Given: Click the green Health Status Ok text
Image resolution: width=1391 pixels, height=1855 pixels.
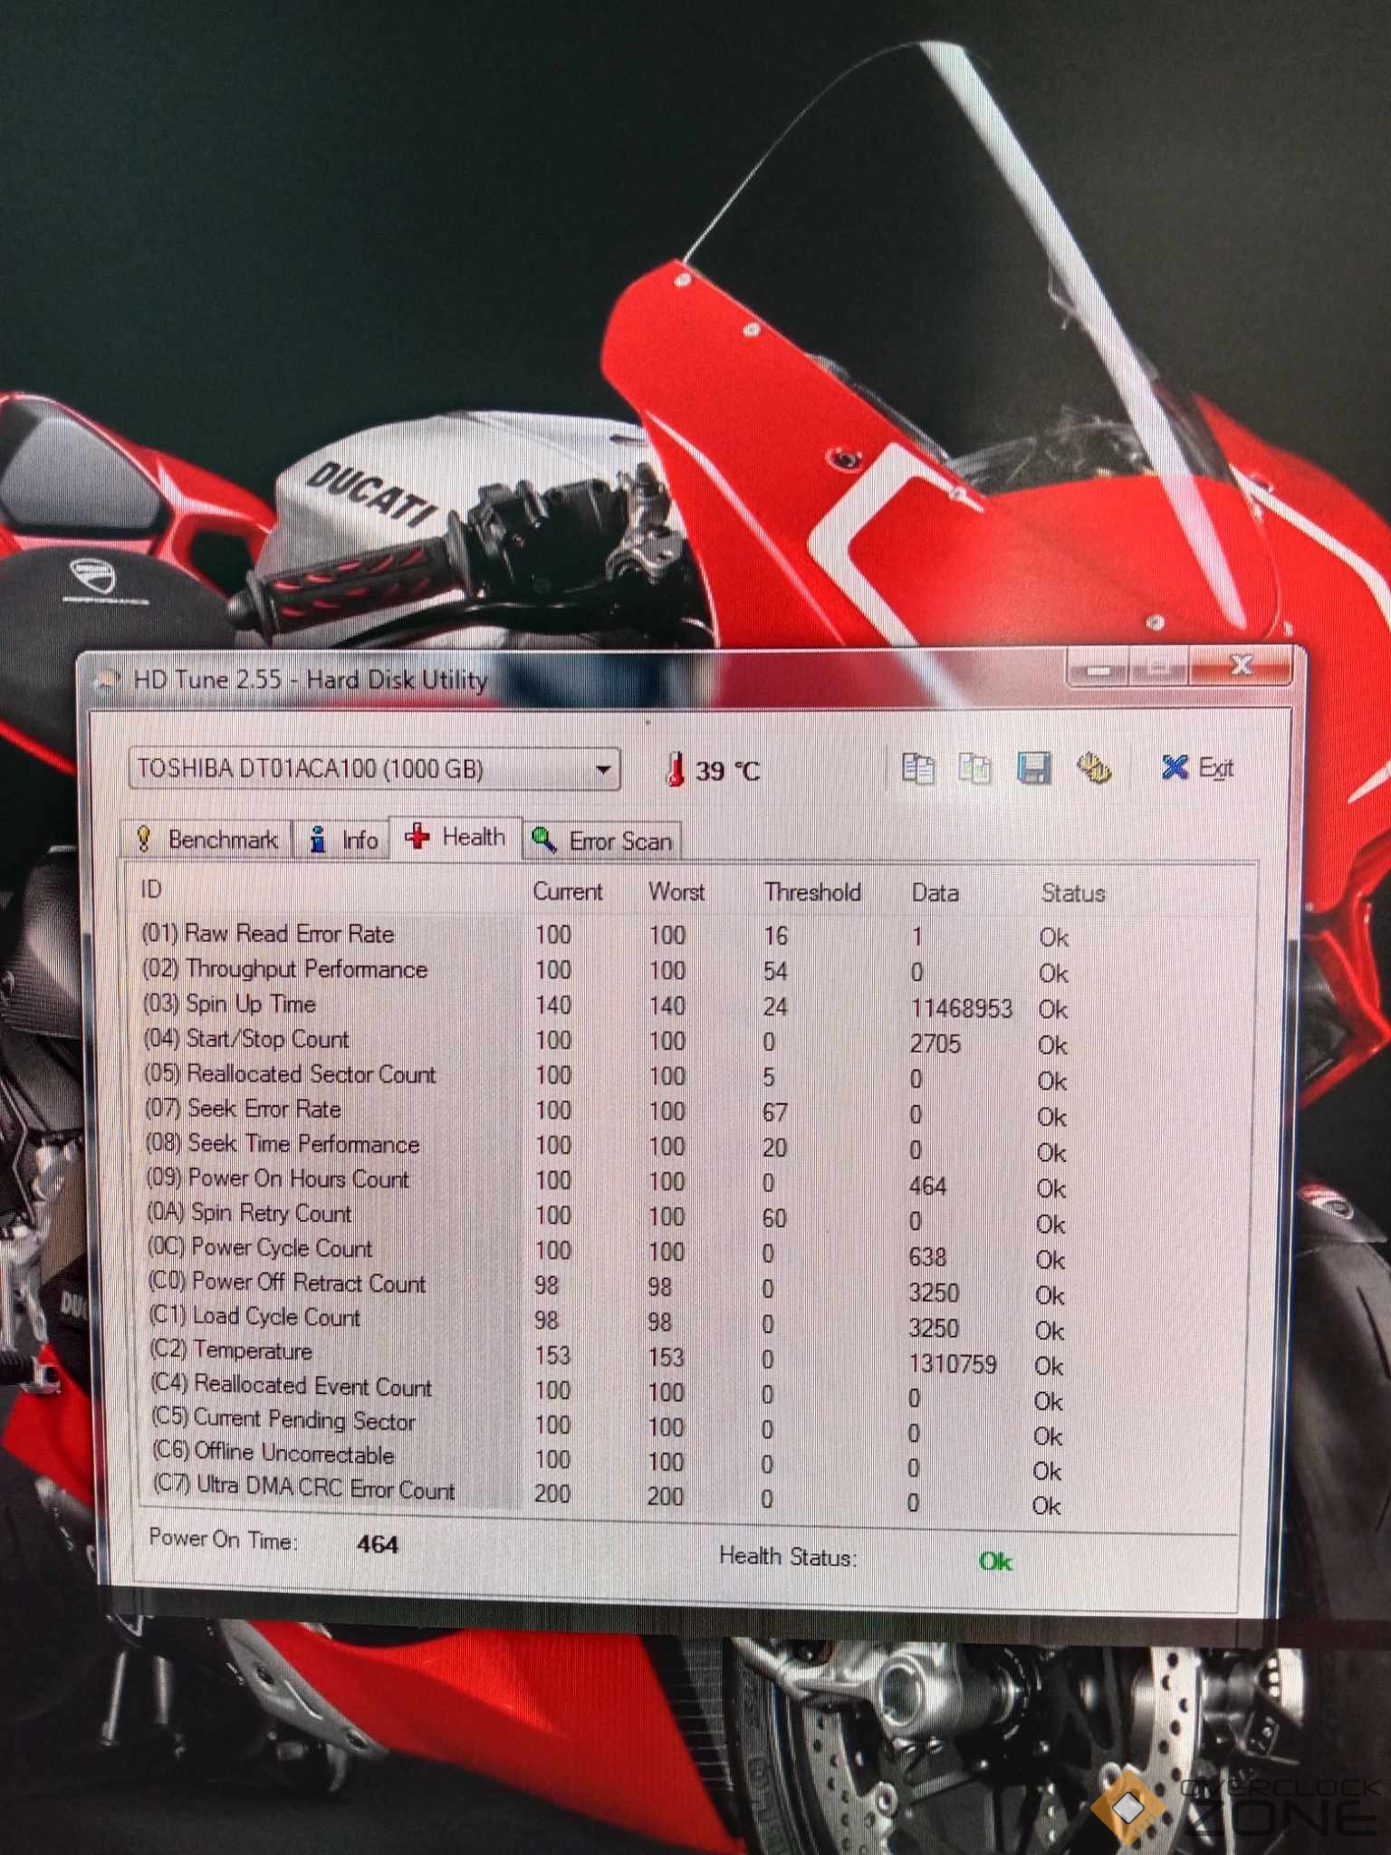Looking at the screenshot, I should tap(995, 1561).
